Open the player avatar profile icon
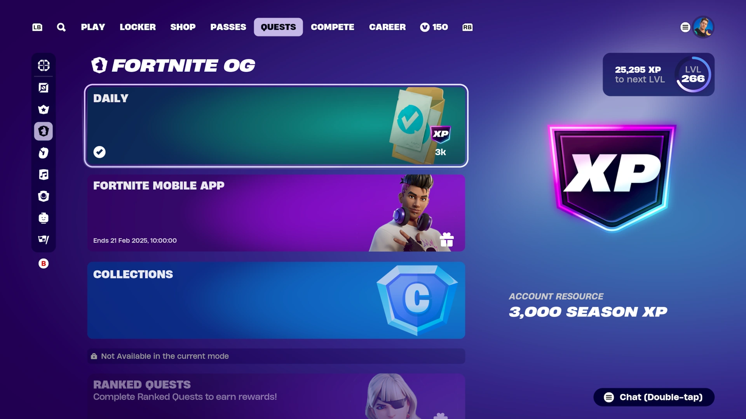This screenshot has height=419, width=746. pyautogui.click(x=703, y=27)
